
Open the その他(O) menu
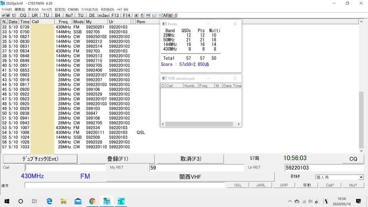[107, 9]
